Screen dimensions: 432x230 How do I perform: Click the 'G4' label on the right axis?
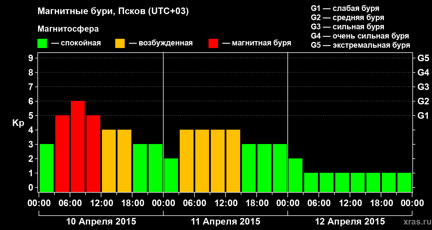click(x=423, y=72)
